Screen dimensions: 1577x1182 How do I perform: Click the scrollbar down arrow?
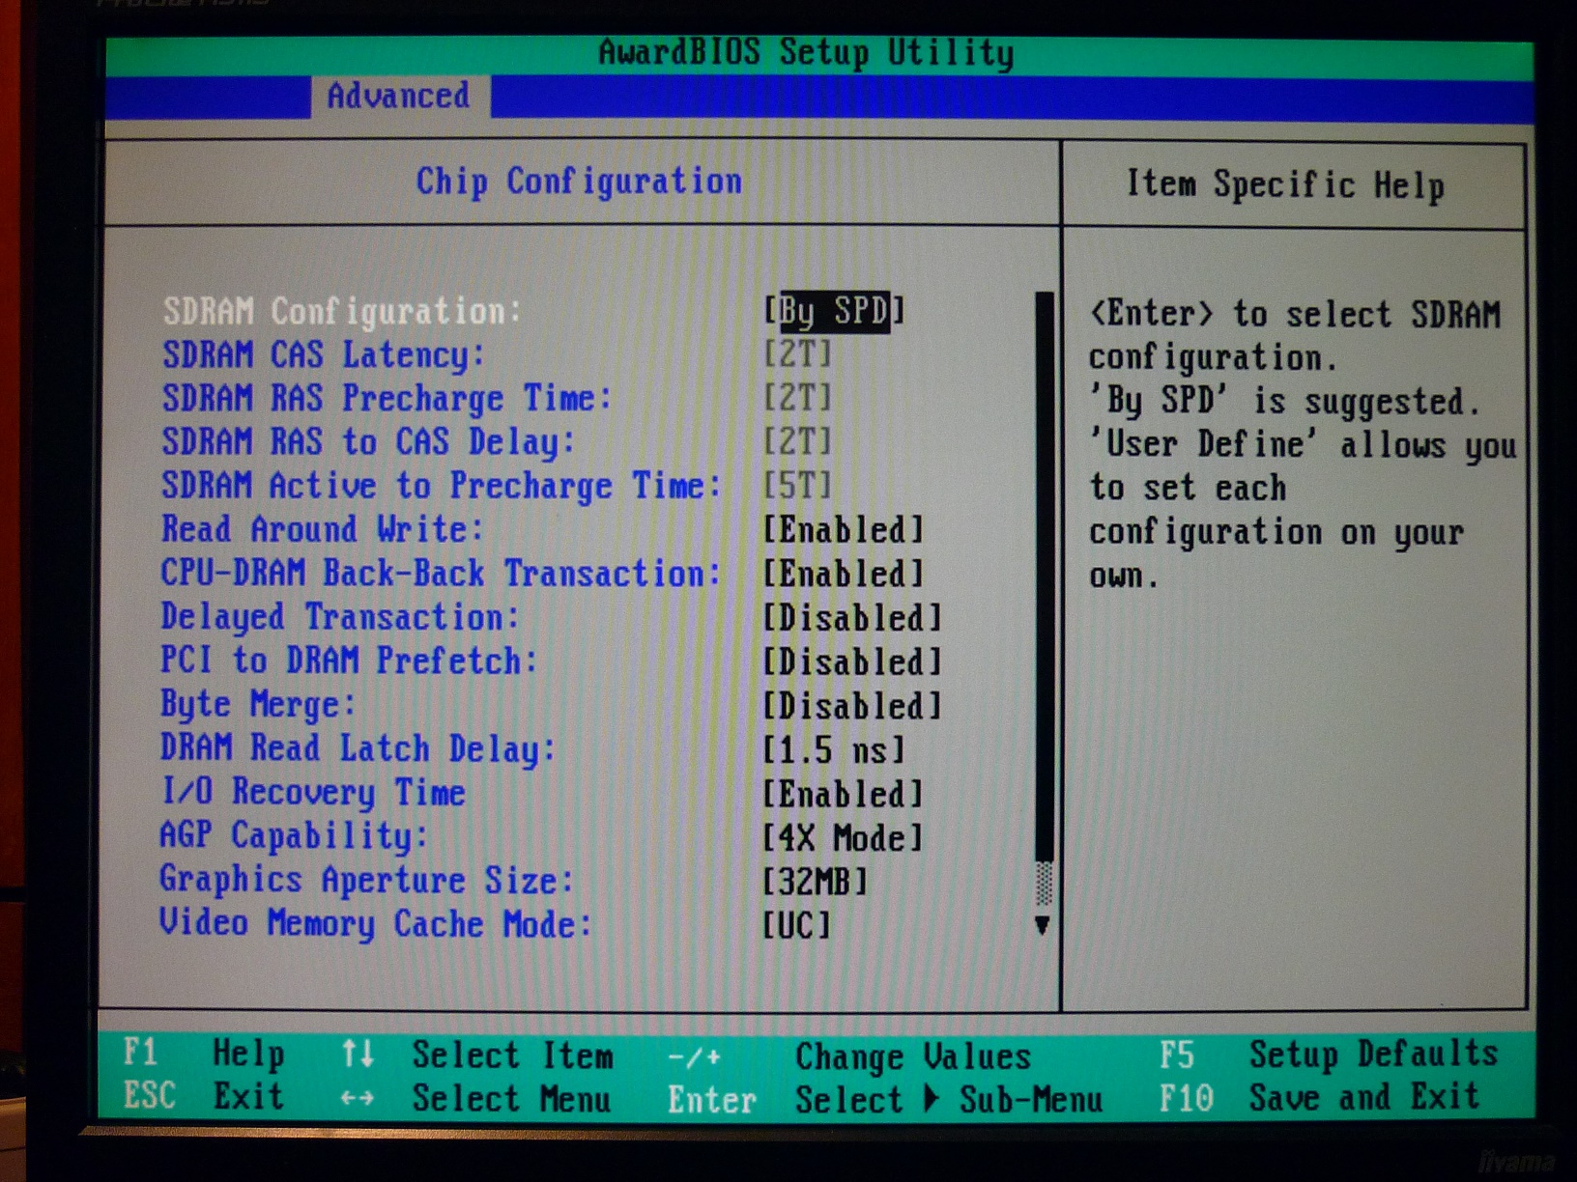click(x=1043, y=925)
